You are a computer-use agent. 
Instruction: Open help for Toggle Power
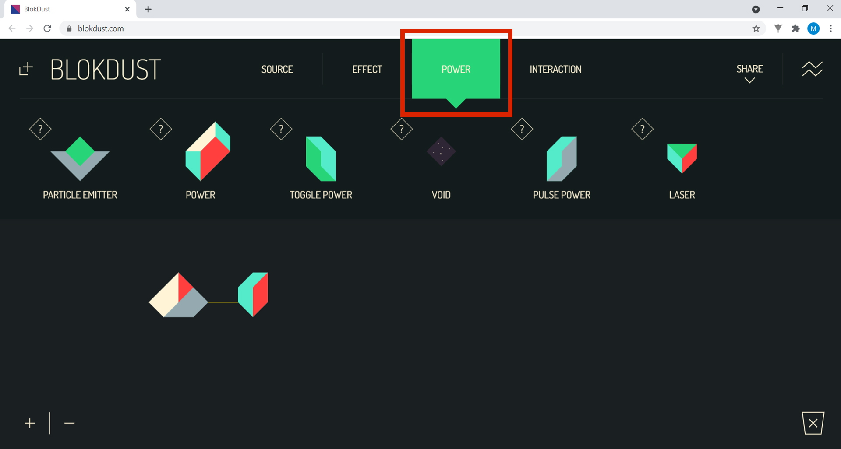pos(281,129)
